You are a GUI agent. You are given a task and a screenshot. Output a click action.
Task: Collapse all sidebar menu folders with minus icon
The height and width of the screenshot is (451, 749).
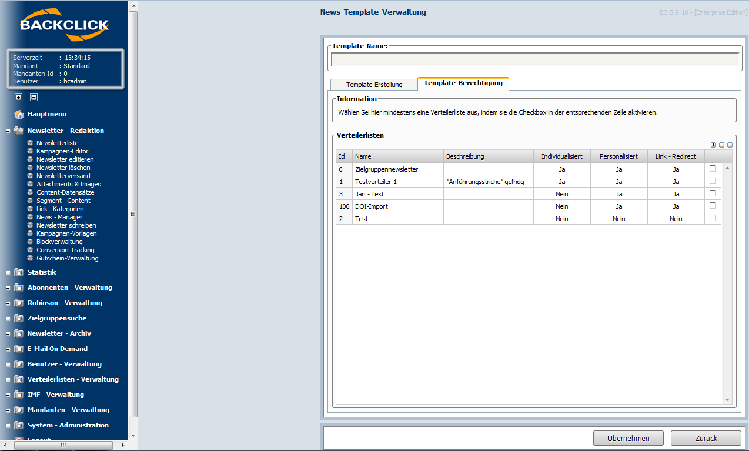34,98
